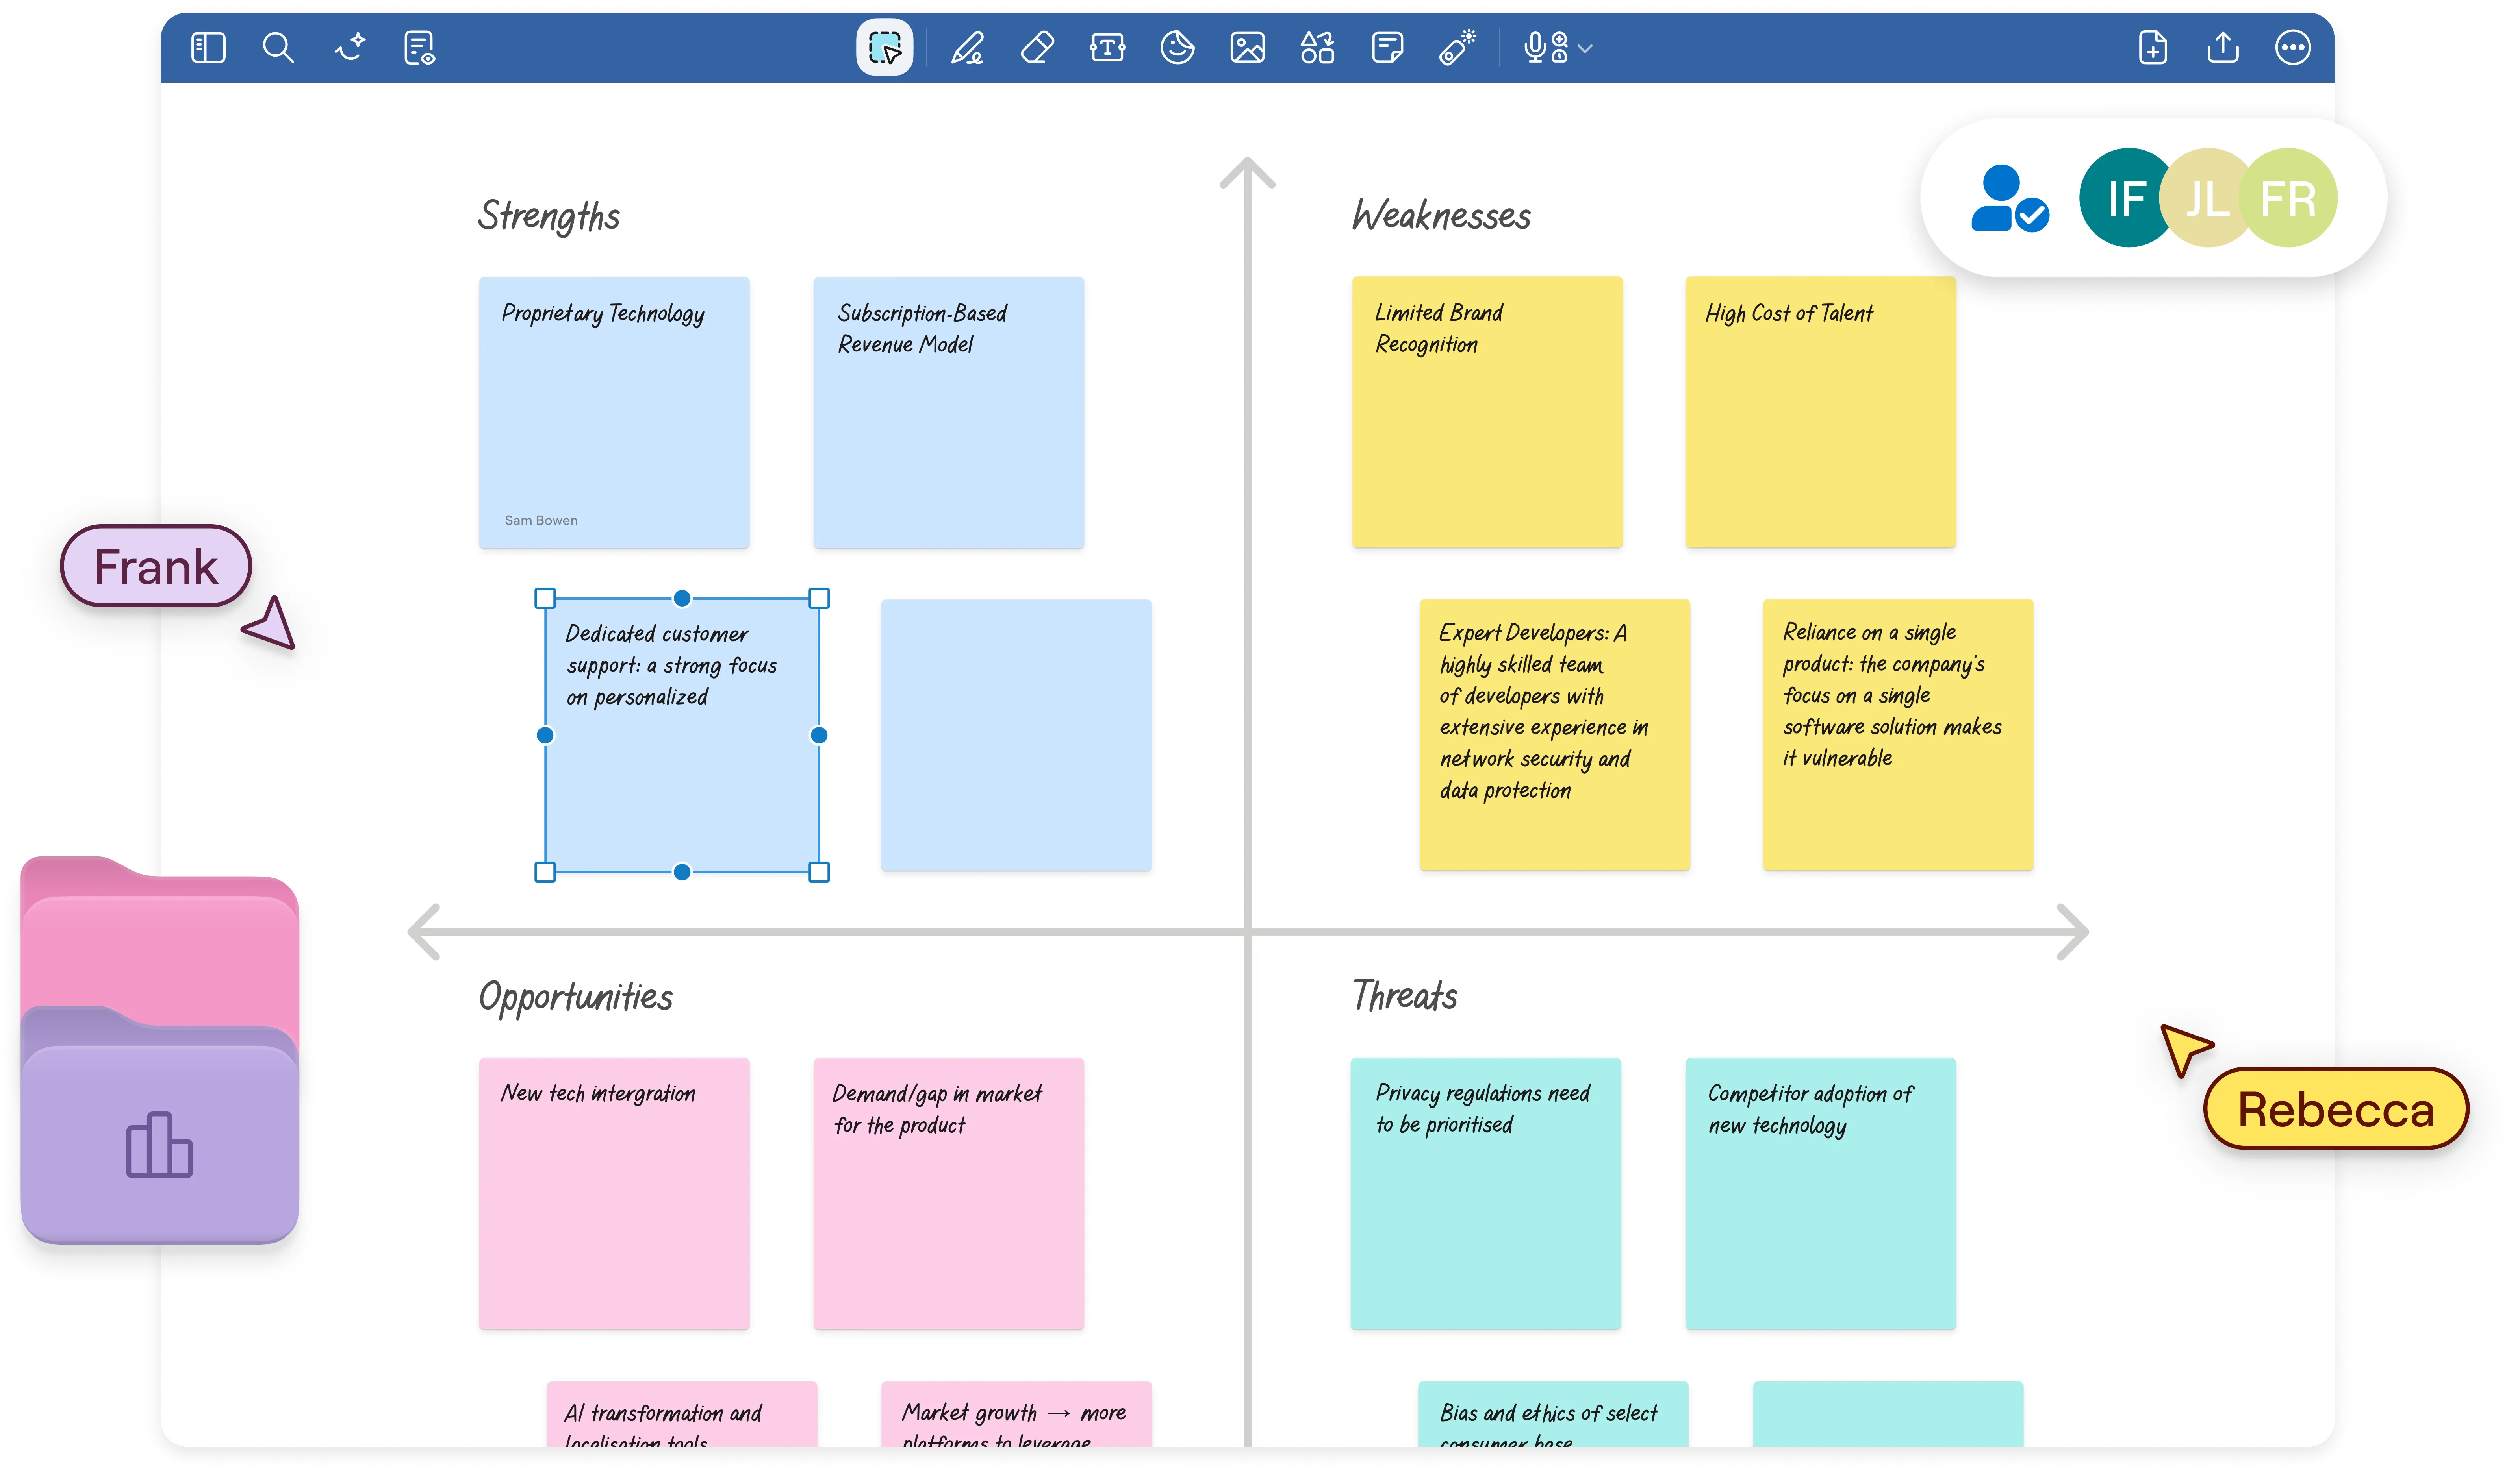Expand the audio recording dropdown chevron
The width and height of the screenshot is (2520, 1472).
(x=1585, y=48)
